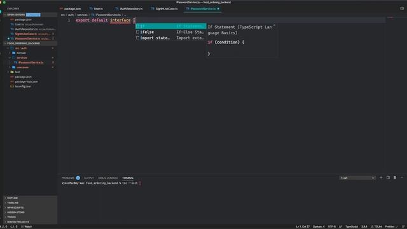407x229 pixels.
Task: Collapse the src/auth folder
Action: [x=21, y=48]
